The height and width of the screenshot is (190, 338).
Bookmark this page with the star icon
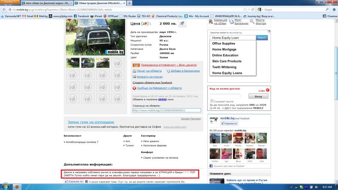coord(245,10)
